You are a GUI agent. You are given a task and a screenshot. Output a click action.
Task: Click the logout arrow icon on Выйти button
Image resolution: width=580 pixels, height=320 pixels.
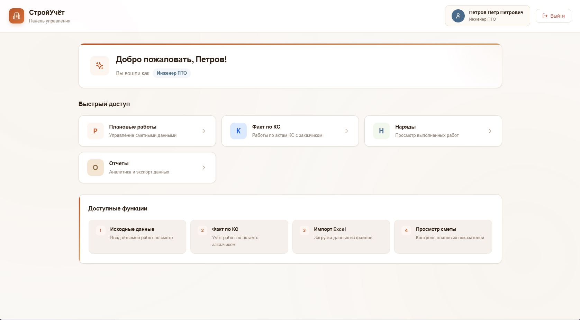point(544,16)
